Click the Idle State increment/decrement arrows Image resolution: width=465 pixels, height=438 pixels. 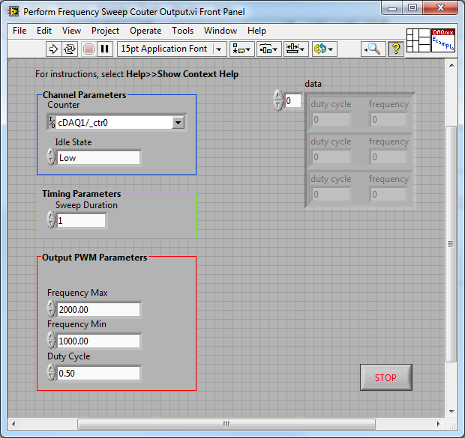pyautogui.click(x=51, y=157)
